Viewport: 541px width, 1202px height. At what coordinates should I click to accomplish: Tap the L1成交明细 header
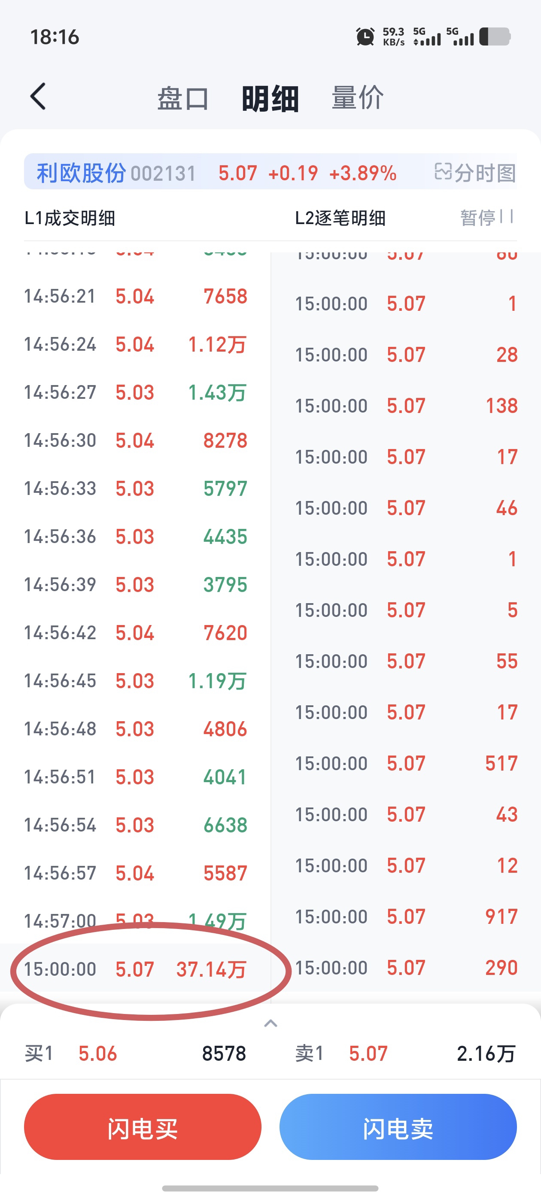coord(70,218)
